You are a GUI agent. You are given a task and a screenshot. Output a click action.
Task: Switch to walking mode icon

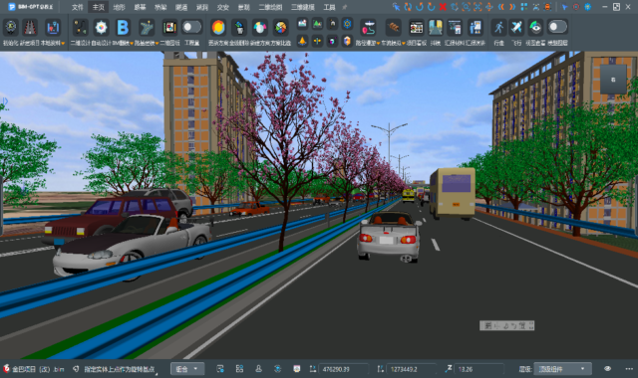[x=498, y=27]
